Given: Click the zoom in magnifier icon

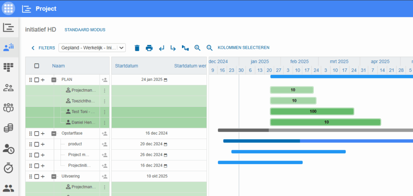Looking at the screenshot, I should [197, 48].
